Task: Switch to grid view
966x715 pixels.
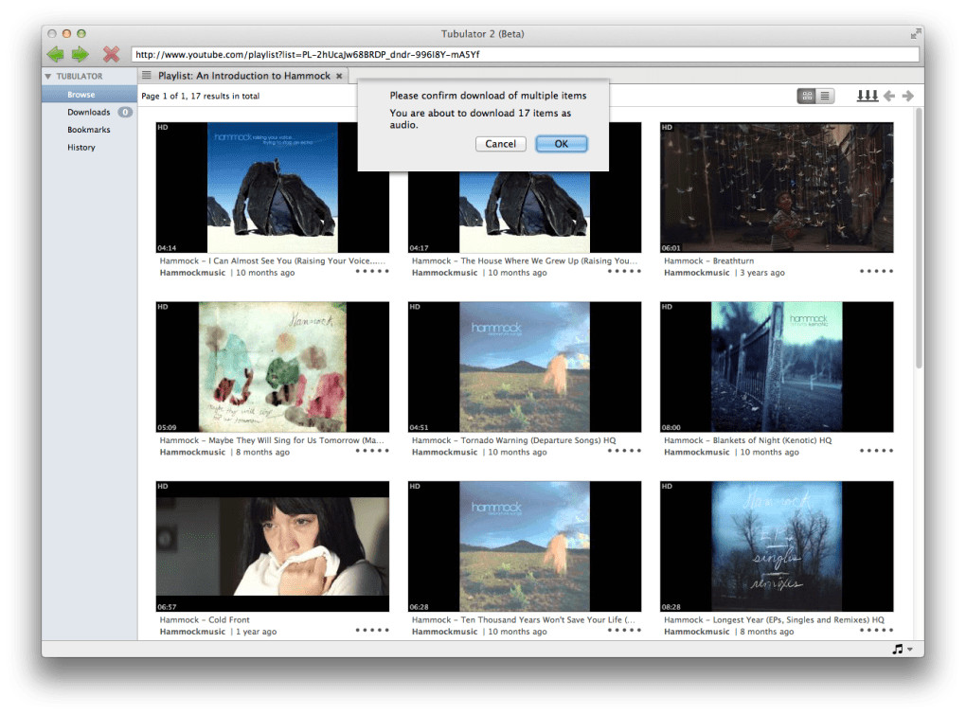Action: click(x=807, y=96)
